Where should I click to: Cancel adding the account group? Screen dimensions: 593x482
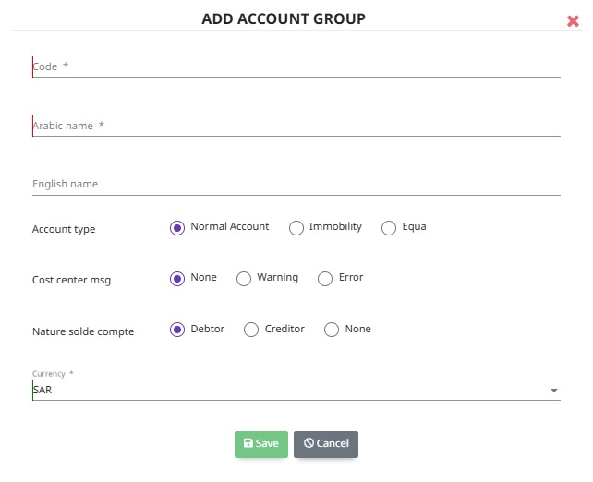click(326, 444)
